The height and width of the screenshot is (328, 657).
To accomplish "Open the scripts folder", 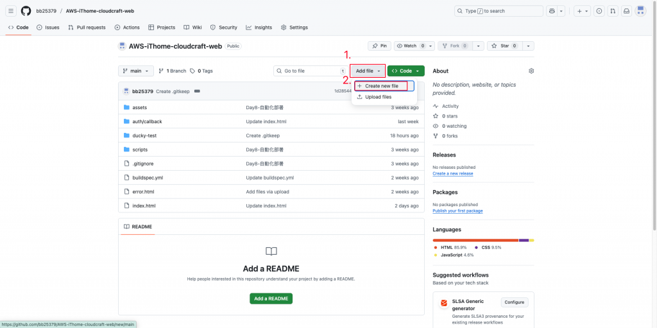I will click(140, 150).
